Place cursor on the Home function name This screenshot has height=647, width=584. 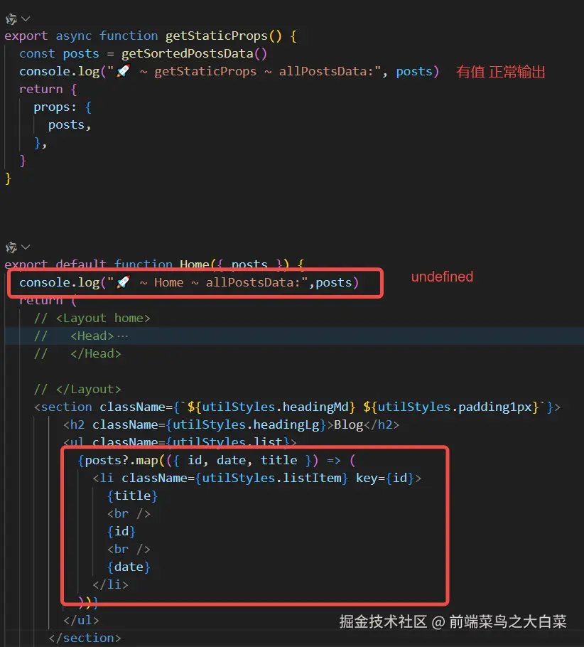194,264
